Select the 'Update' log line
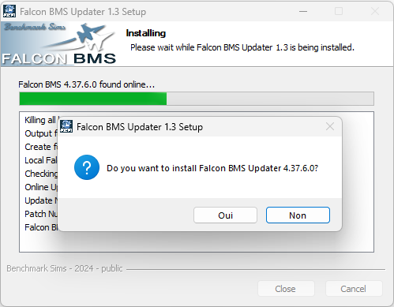The image size is (394, 307). (41, 200)
